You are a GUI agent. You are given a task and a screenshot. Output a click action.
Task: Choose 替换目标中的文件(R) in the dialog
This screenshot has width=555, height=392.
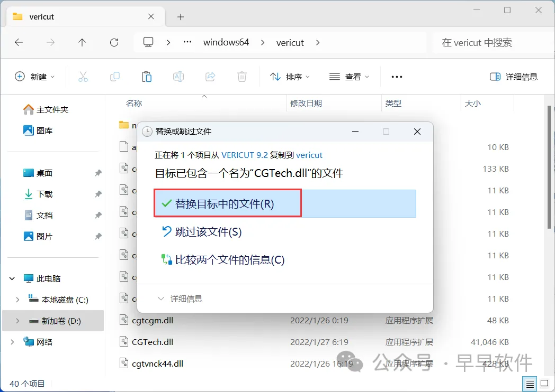click(285, 204)
